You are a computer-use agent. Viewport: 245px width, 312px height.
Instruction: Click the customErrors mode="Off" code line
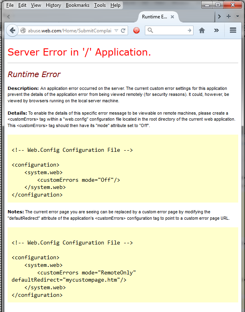tap(79, 180)
